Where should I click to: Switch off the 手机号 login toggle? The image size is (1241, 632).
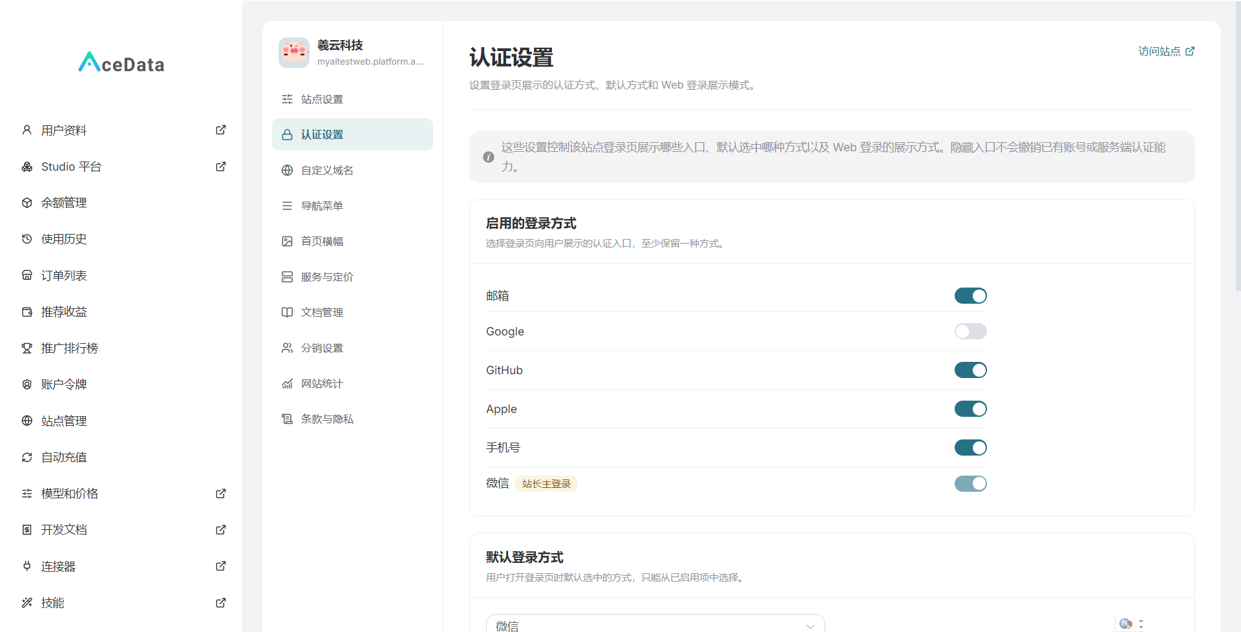(x=970, y=448)
